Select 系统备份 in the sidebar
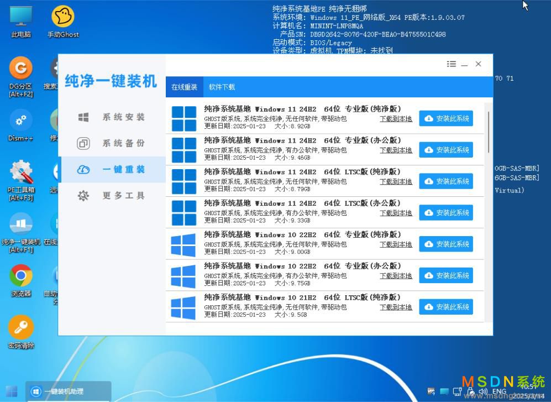The height and width of the screenshot is (402, 551). click(112, 143)
